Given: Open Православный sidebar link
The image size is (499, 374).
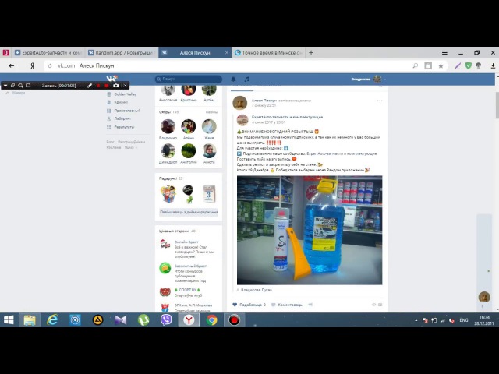Looking at the screenshot, I should [x=127, y=111].
